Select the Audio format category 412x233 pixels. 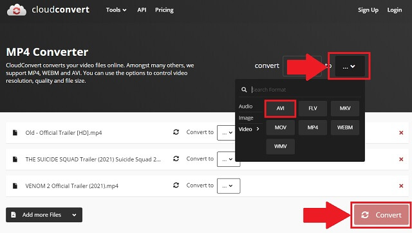[x=245, y=107]
